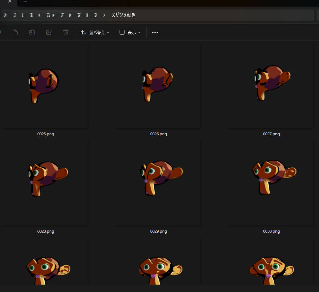Select the 0028.png thumbnail image
This screenshot has height=292, width=319.
[x=45, y=183]
